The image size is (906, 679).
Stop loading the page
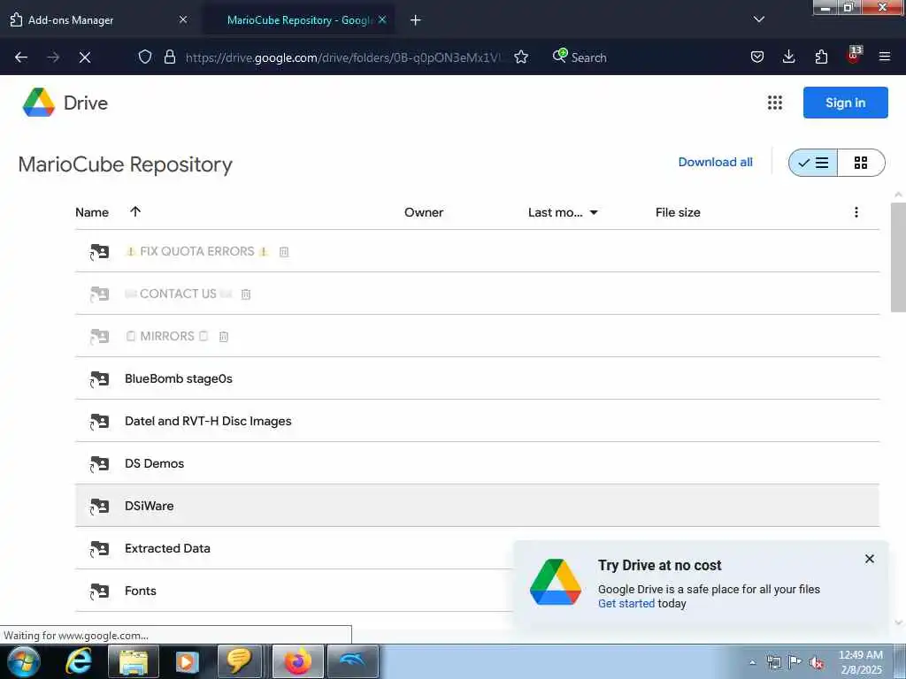coord(84,57)
